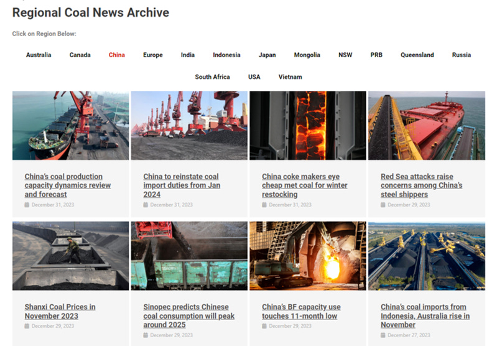The height and width of the screenshot is (346, 497).
Task: Click thumbnail of Indonesia, Australia coal imports article
Action: 427,256
